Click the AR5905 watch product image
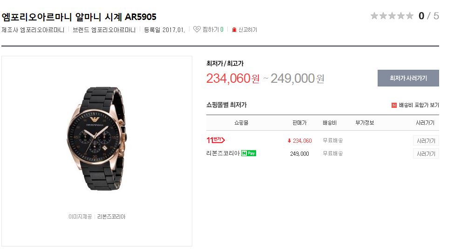 (96, 139)
